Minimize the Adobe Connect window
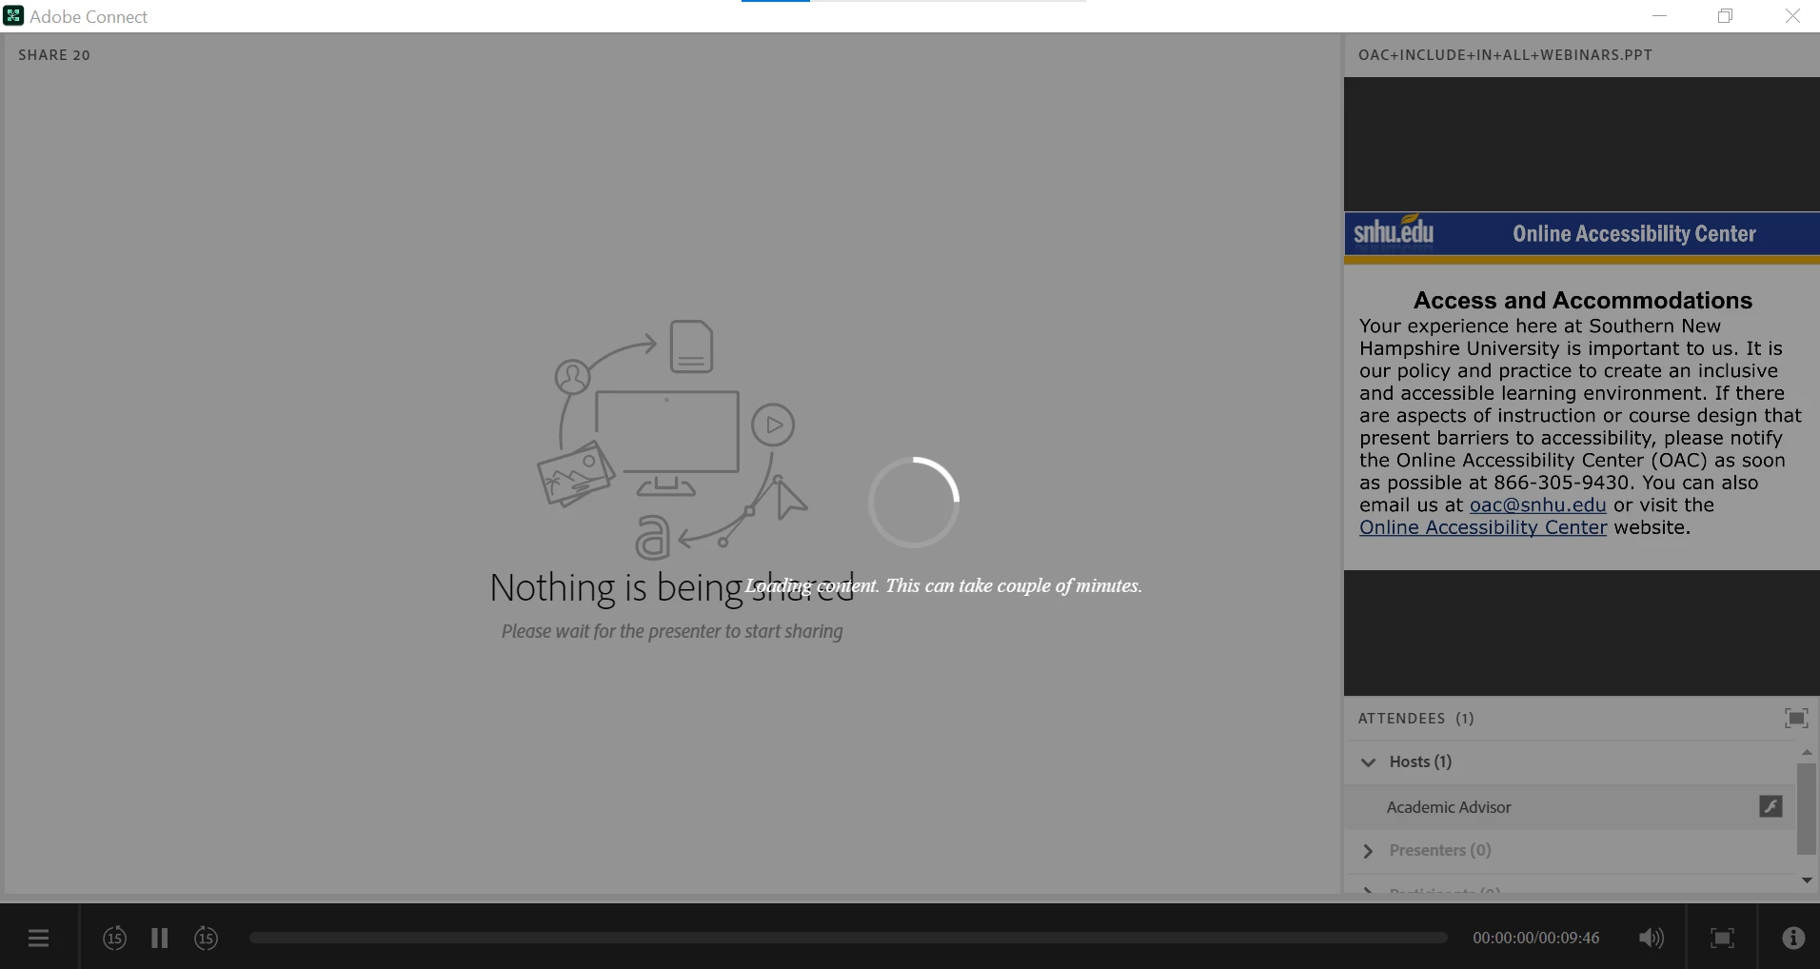Viewport: 1820px width, 969px height. point(1660,16)
